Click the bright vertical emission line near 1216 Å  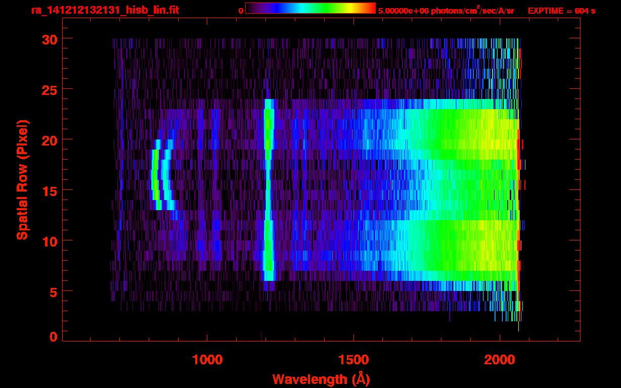269,189
